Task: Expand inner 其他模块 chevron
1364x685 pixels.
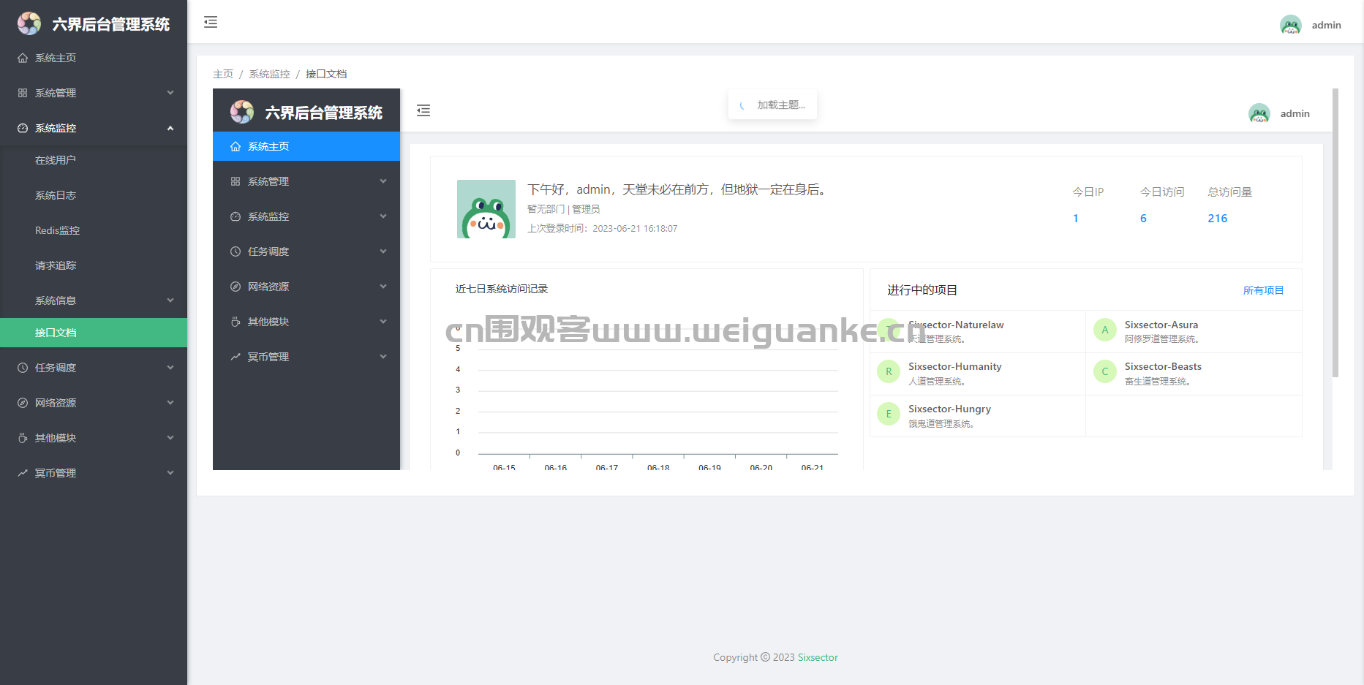Action: 383,322
